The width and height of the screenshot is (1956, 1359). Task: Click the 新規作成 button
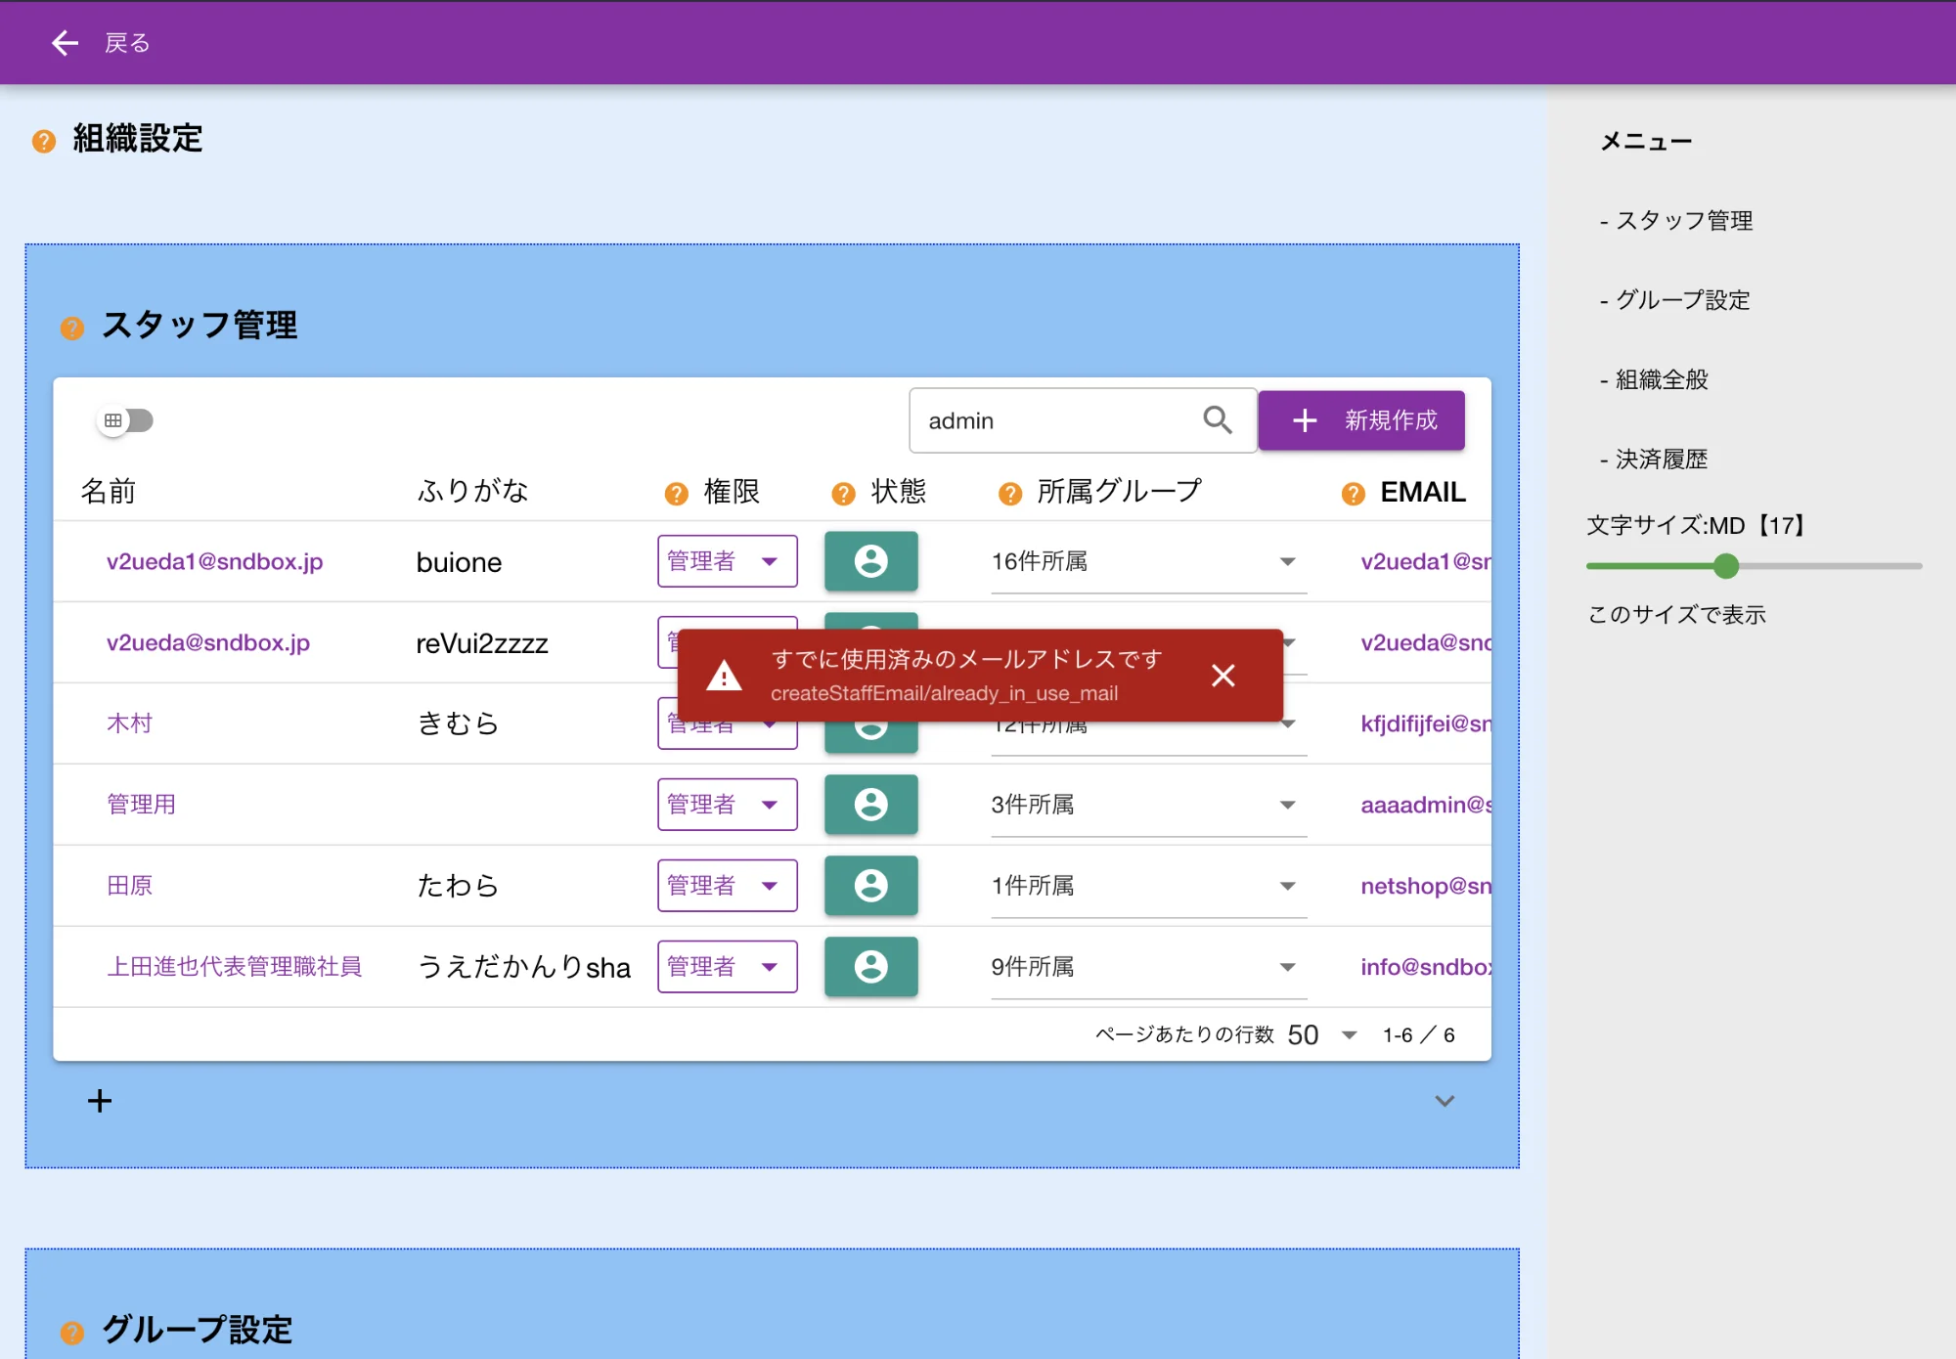(1361, 420)
